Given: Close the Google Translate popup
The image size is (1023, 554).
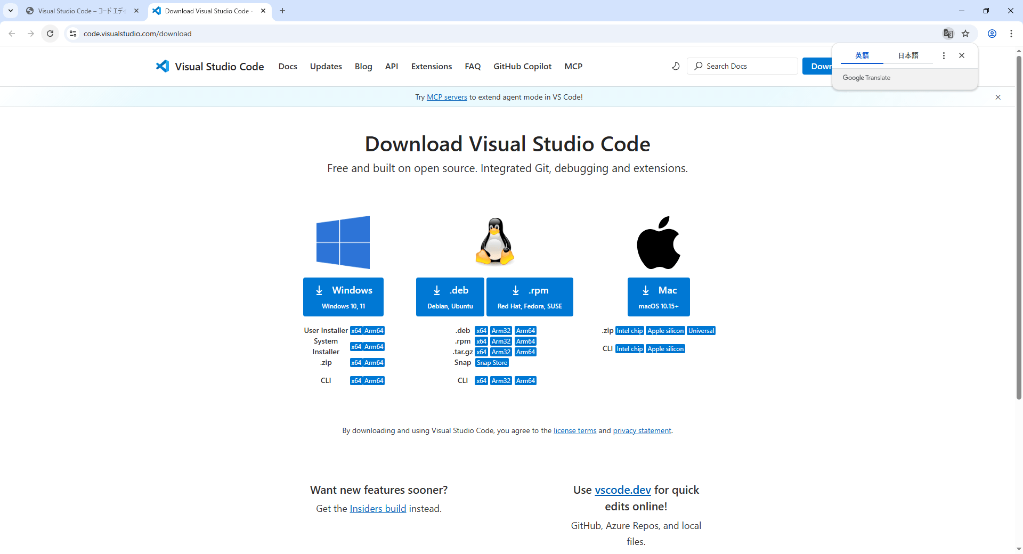Looking at the screenshot, I should [x=962, y=55].
